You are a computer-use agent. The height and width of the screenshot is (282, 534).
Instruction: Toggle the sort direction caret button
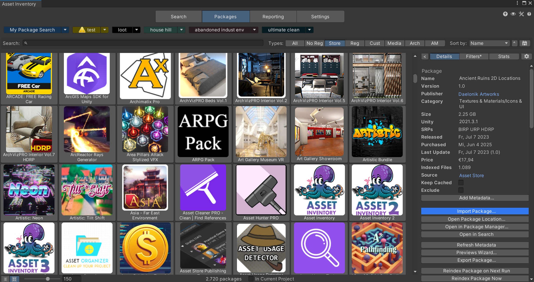coord(514,43)
